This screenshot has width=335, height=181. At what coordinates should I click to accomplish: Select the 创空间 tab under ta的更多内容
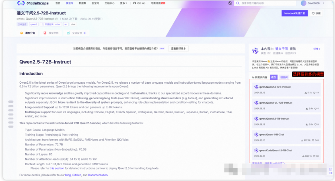pos(284,77)
